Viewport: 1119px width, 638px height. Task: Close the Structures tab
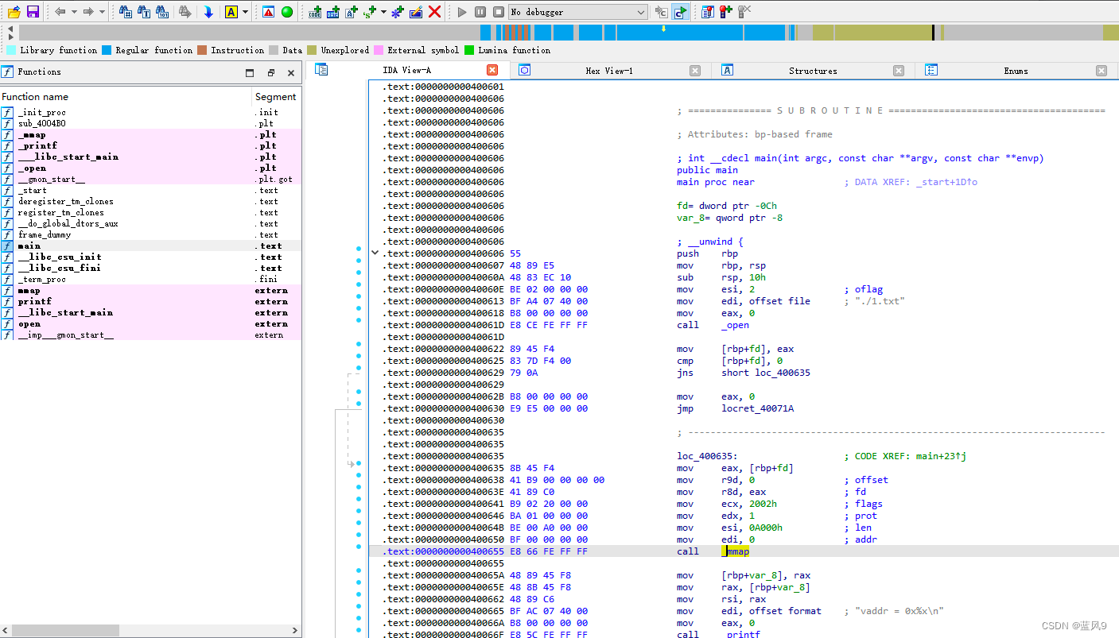pos(899,71)
